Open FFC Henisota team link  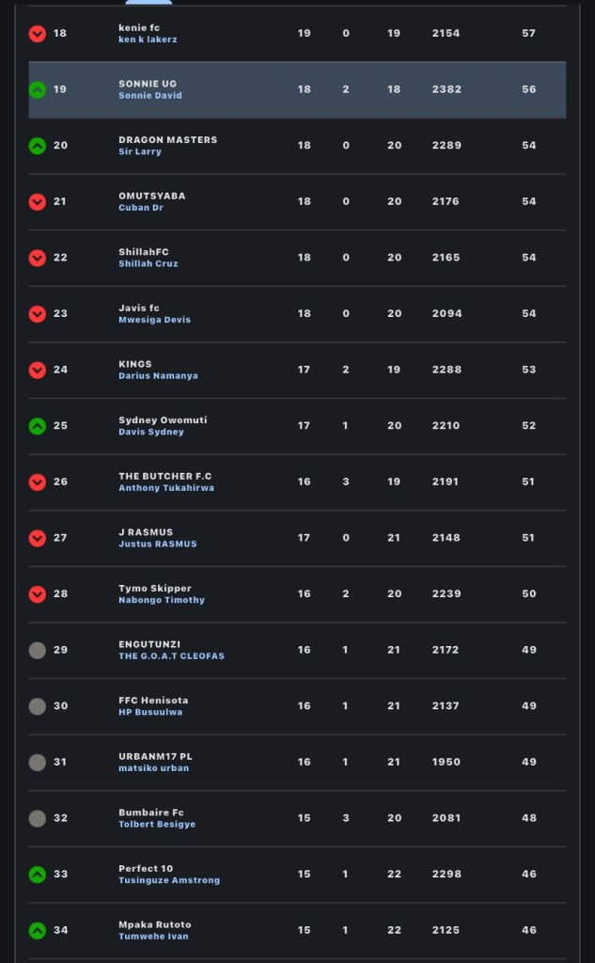click(153, 701)
